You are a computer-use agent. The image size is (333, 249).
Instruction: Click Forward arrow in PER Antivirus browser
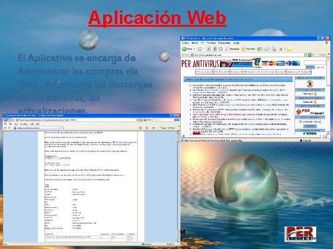click(x=199, y=49)
